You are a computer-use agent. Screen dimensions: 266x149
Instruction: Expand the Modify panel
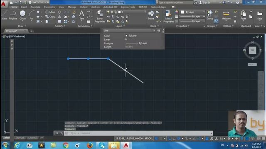60,26
